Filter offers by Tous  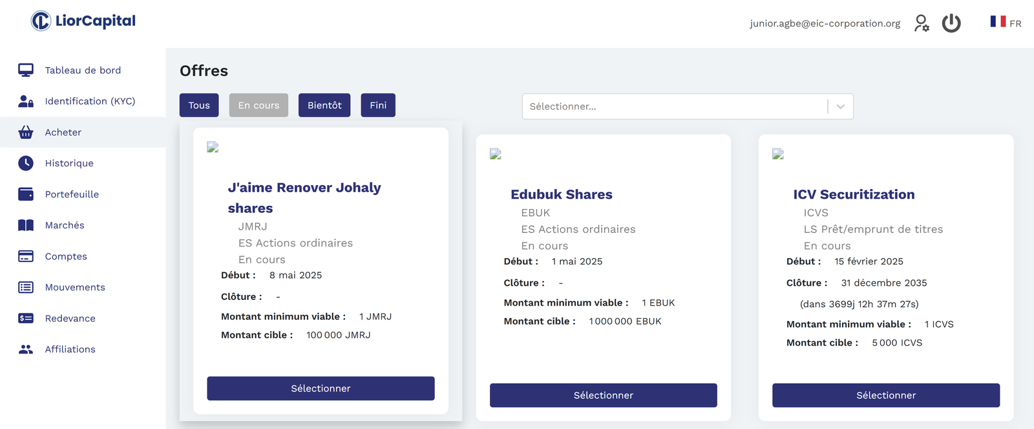pyautogui.click(x=199, y=105)
